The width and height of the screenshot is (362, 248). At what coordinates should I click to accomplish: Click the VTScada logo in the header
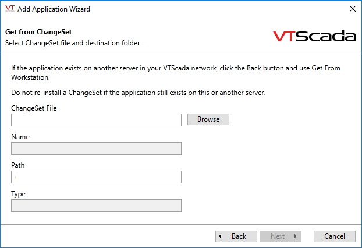tap(314, 36)
